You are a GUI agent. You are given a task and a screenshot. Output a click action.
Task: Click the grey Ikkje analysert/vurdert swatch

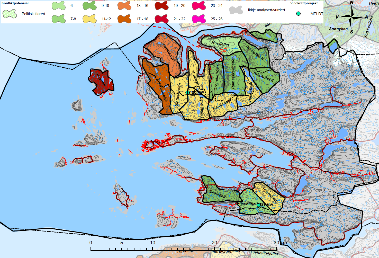(236, 10)
